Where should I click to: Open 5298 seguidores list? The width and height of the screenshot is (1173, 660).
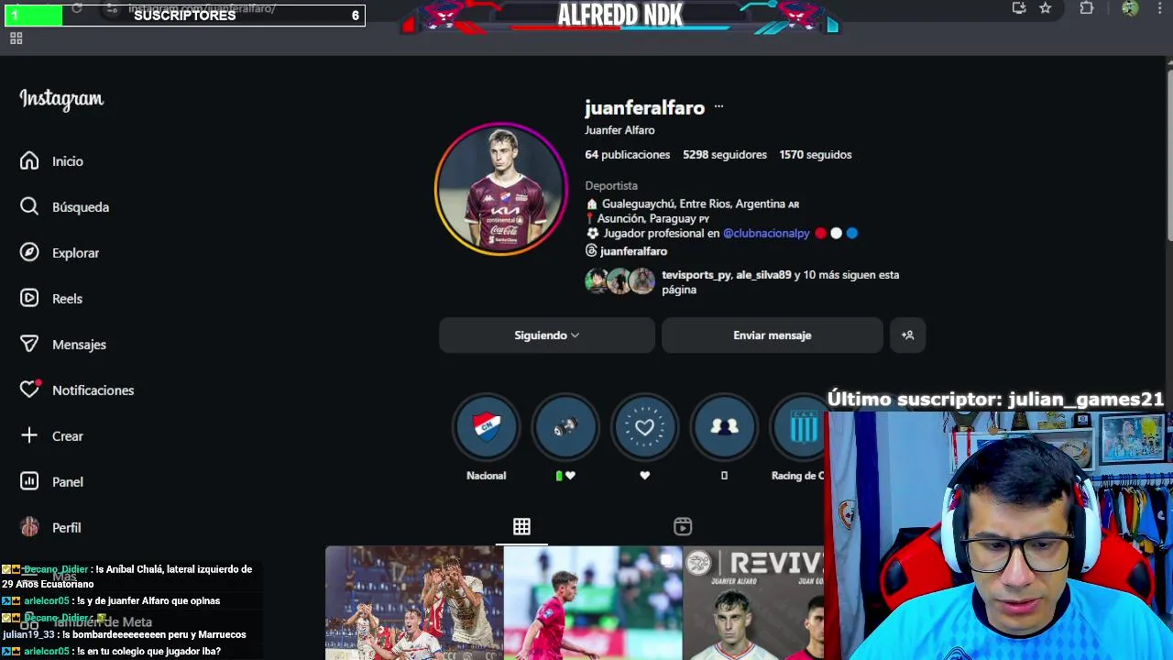coord(725,155)
